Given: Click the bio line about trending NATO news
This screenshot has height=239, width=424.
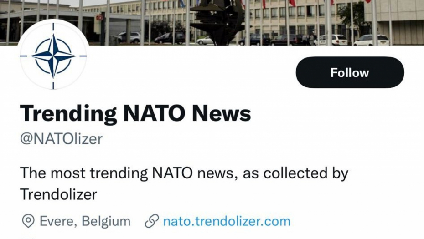Looking at the screenshot, I should point(184,173).
